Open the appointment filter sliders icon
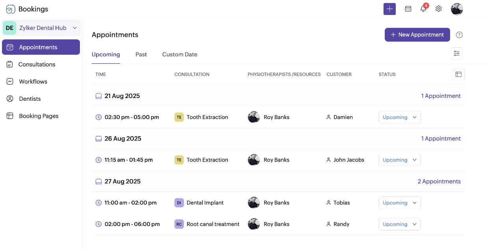493x250 pixels. click(456, 54)
